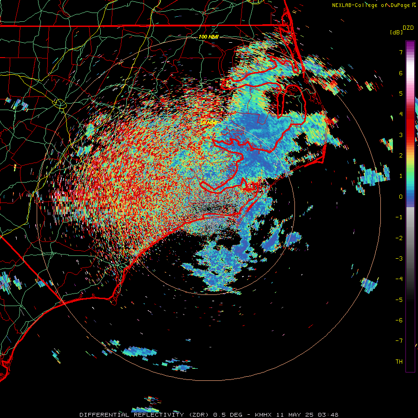The width and height of the screenshot is (418, 418).
Task: Click the [dB] units label
Action: coord(397,32)
